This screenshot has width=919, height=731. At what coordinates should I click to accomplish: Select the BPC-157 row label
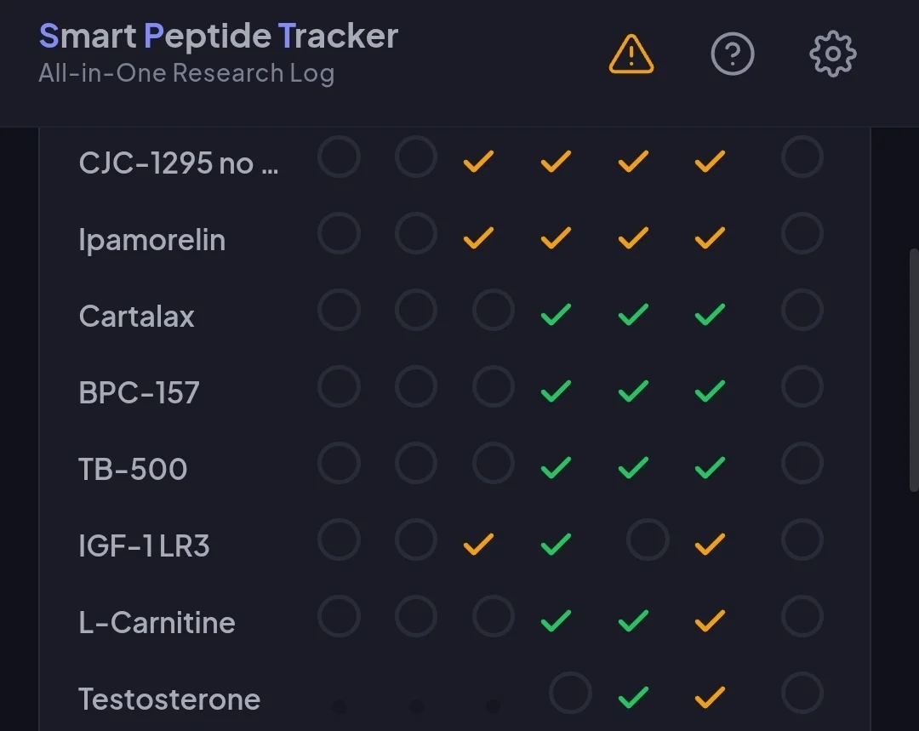tap(139, 393)
